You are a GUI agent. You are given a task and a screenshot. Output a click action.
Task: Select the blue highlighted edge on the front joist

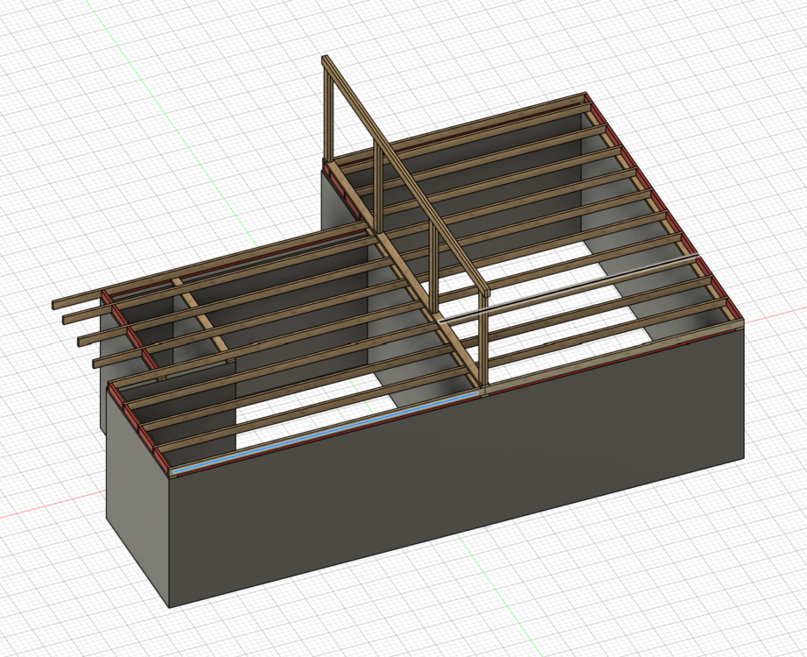324,433
